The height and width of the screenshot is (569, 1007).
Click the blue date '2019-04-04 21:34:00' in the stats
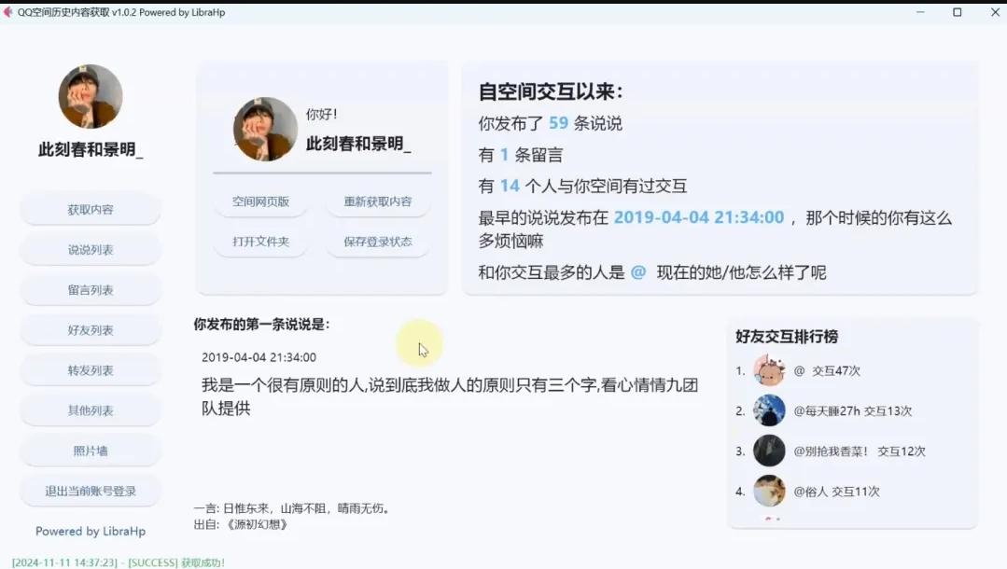coord(699,217)
